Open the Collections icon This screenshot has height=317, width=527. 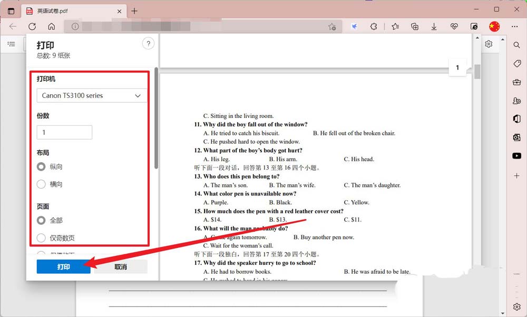[415, 26]
